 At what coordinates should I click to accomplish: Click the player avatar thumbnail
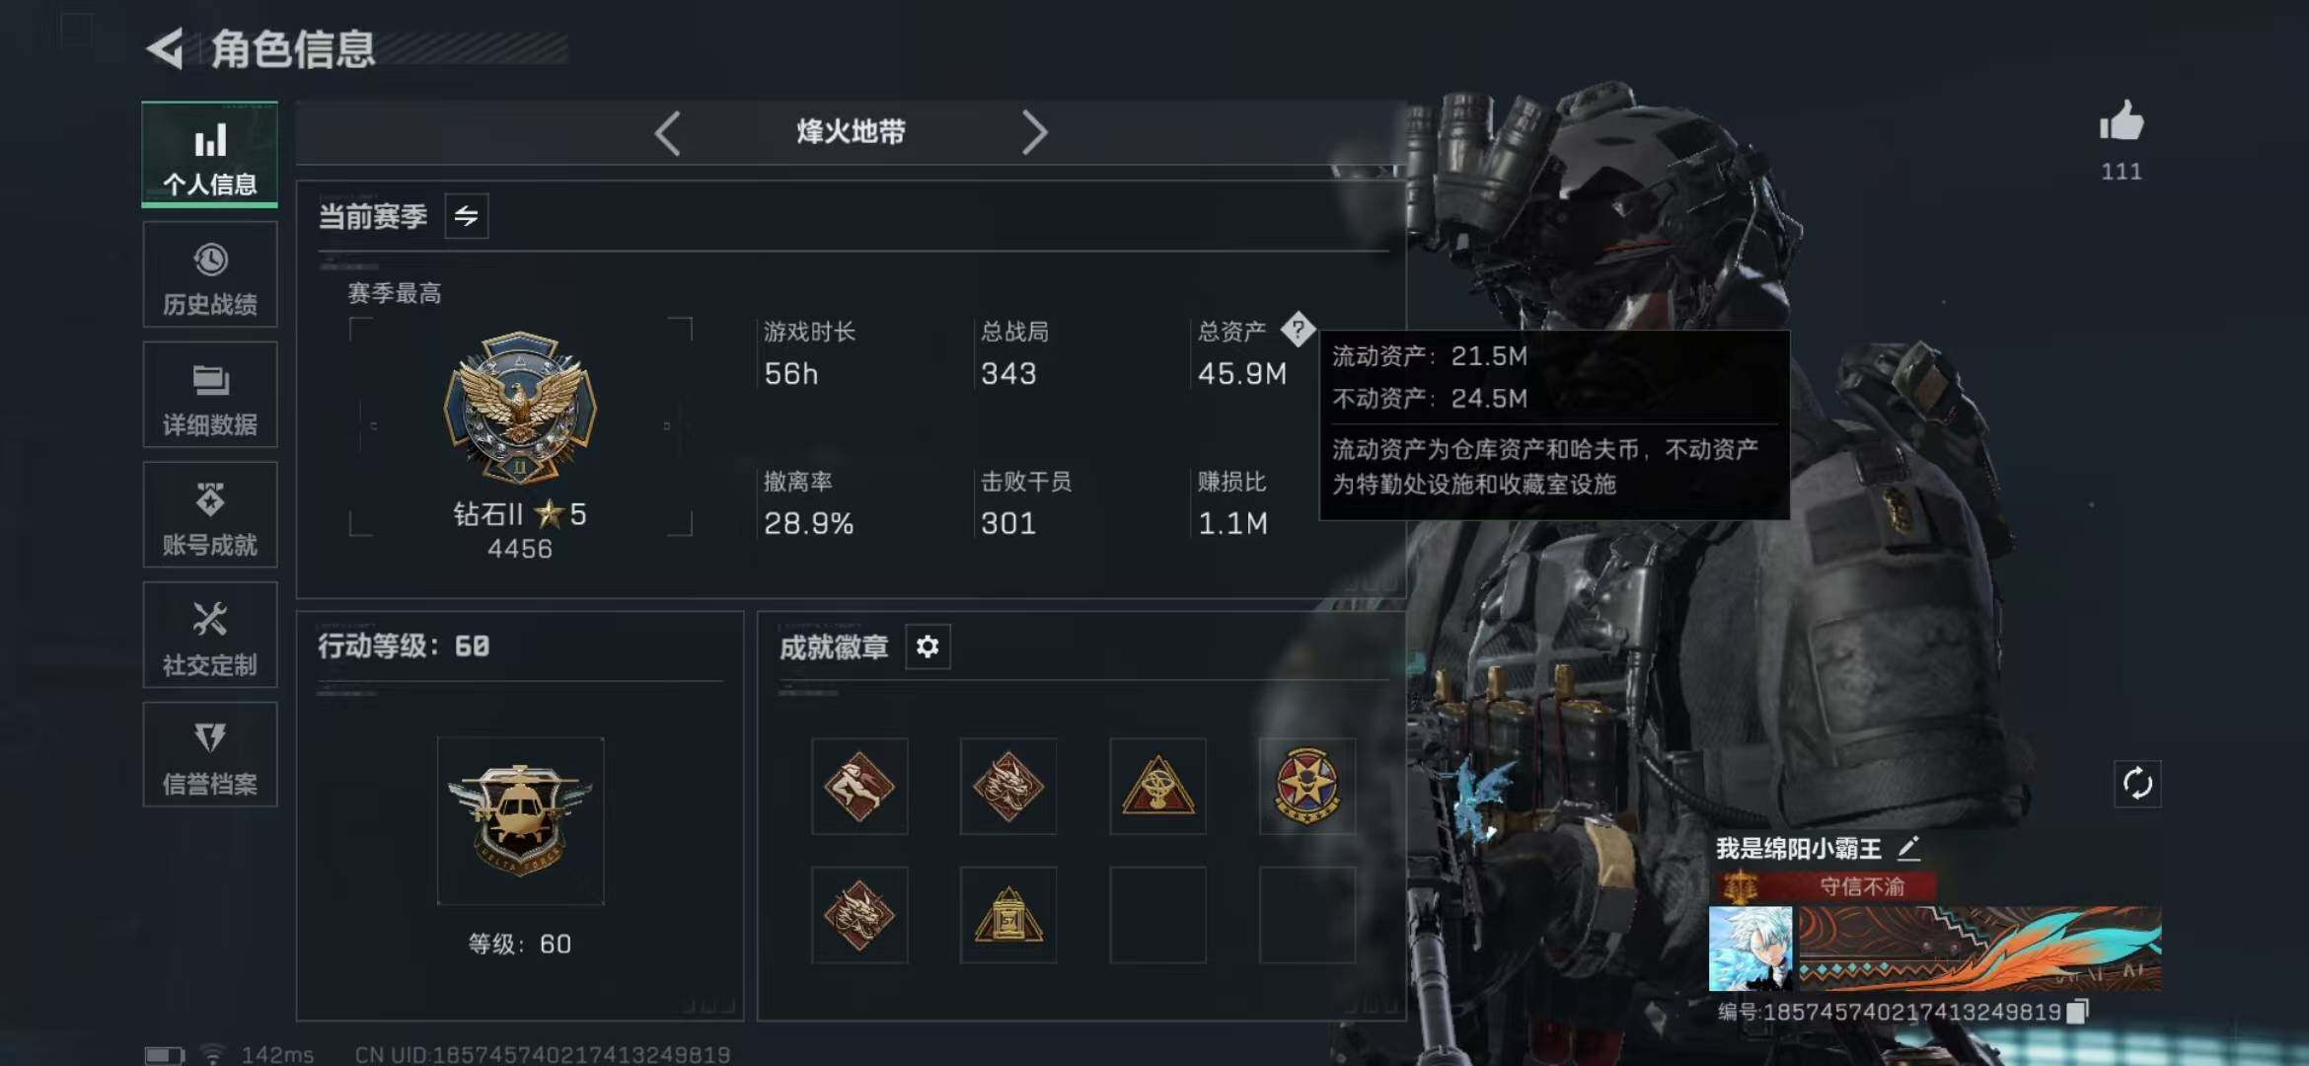(1750, 949)
